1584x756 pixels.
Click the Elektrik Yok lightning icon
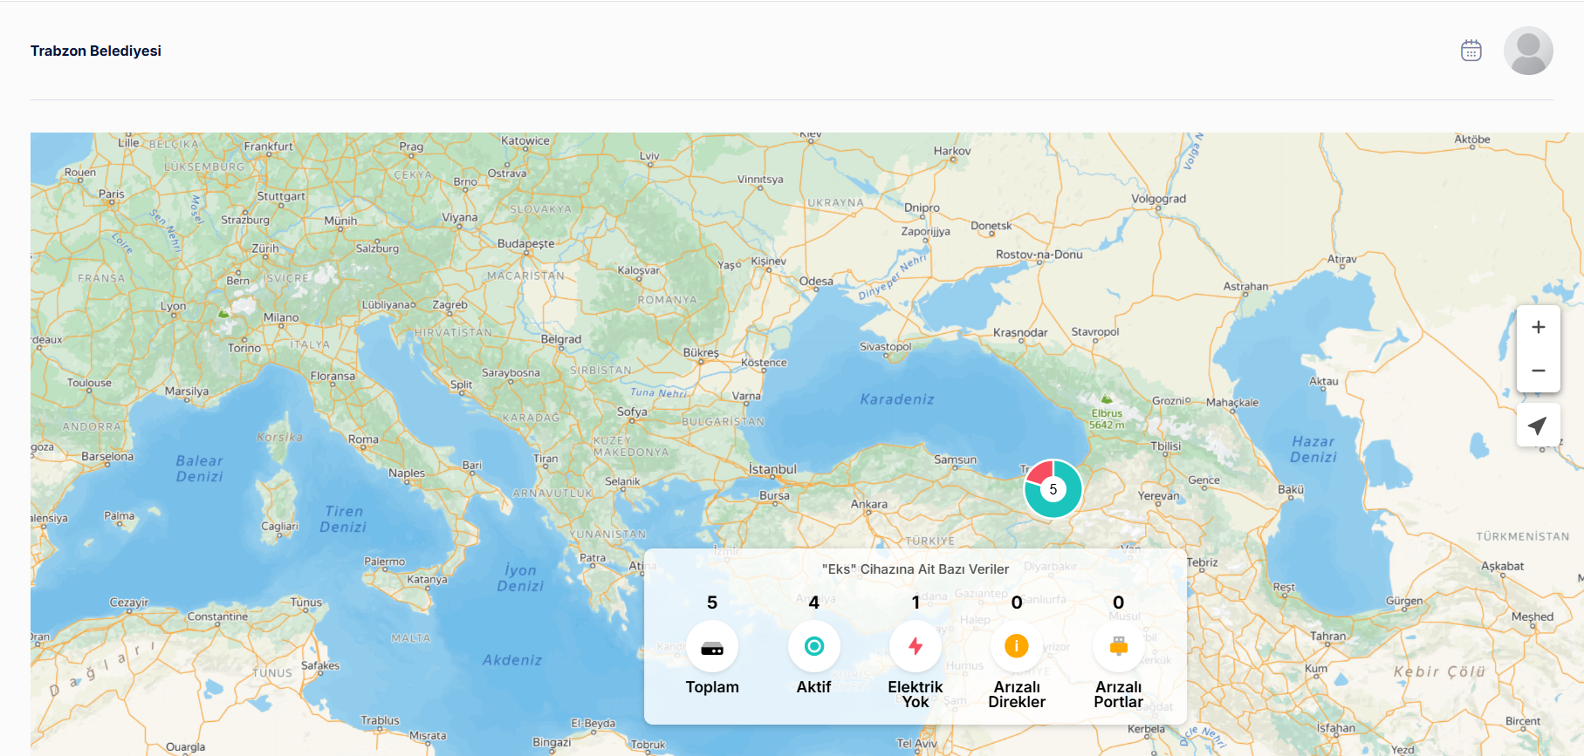pyautogui.click(x=915, y=646)
